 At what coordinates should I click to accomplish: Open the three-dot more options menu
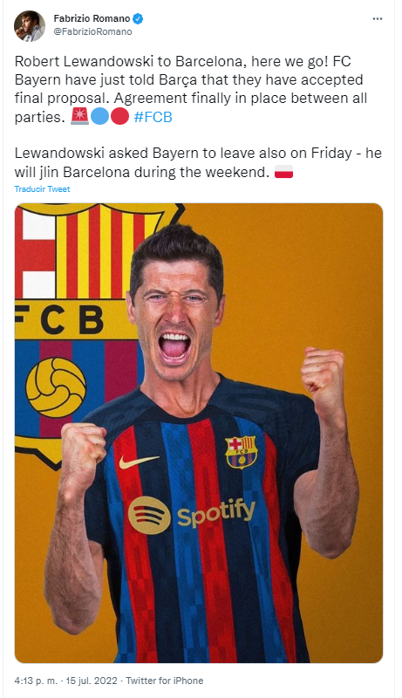click(377, 18)
